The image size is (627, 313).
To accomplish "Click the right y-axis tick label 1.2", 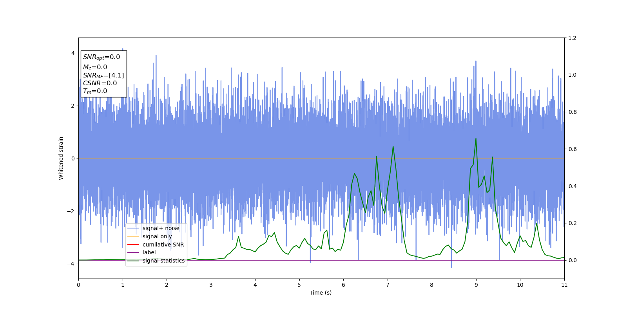I will click(x=572, y=38).
